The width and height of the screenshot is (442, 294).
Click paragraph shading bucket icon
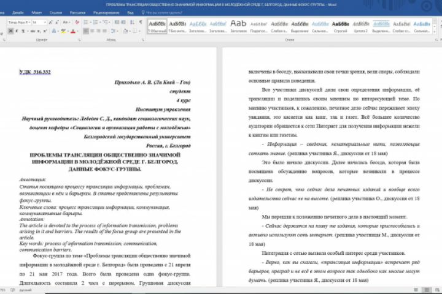pos(125,31)
